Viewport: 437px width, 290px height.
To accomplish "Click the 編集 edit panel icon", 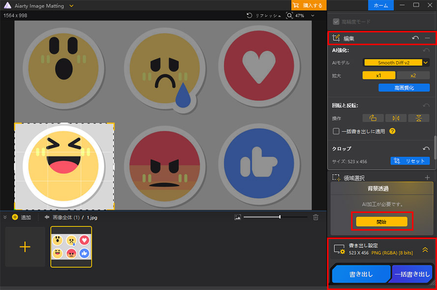I will point(336,38).
